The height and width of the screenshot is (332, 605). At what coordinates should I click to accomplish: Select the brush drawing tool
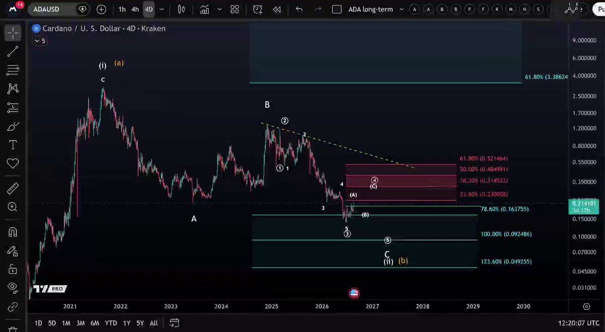[13, 126]
